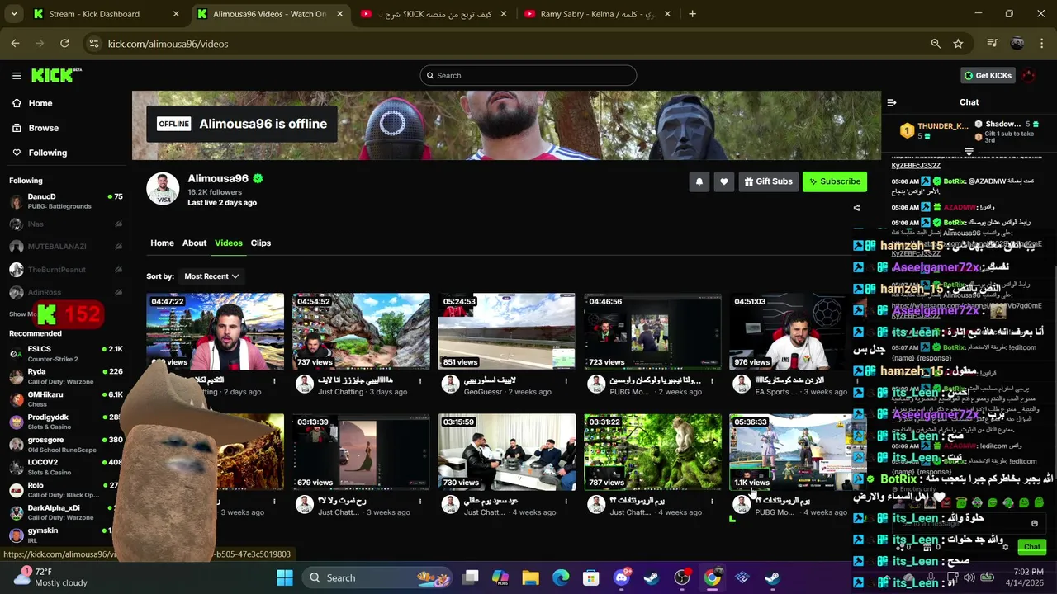This screenshot has height=594, width=1057.
Task: Open GMHikaru recommended channel
Action: click(x=65, y=398)
